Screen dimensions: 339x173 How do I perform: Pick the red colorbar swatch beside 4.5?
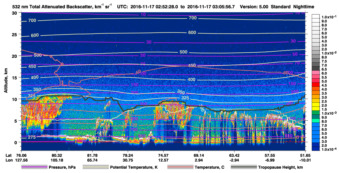coord(316,85)
